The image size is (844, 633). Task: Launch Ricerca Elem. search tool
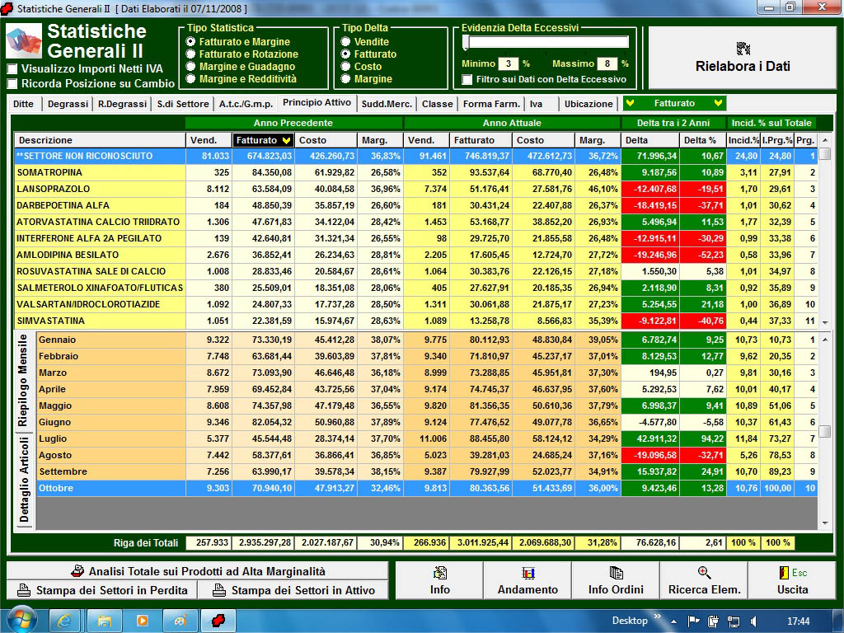704,581
